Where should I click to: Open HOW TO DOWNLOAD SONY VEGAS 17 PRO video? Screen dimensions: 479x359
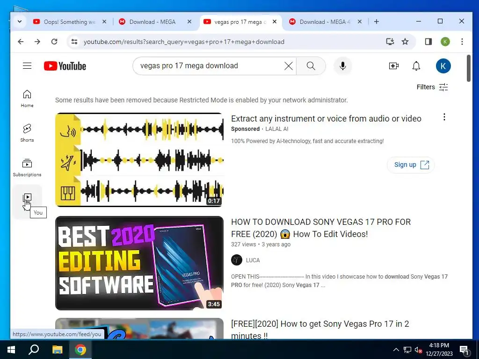(321, 228)
